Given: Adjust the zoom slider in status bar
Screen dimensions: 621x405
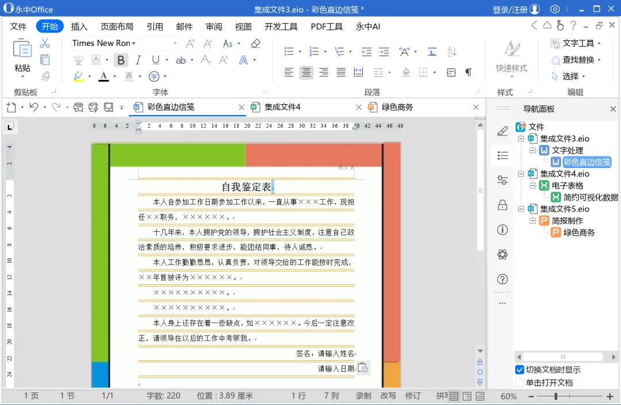Looking at the screenshot, I should pos(556,396).
